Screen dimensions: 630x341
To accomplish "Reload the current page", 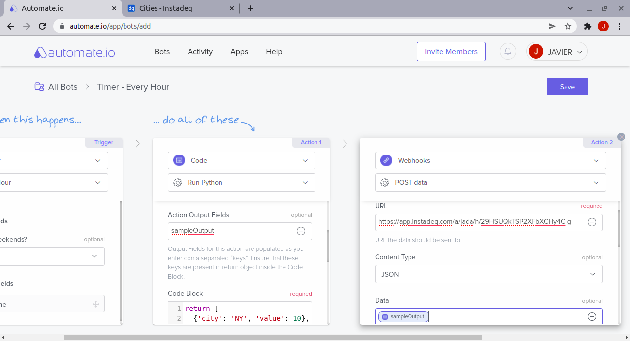I will point(42,26).
